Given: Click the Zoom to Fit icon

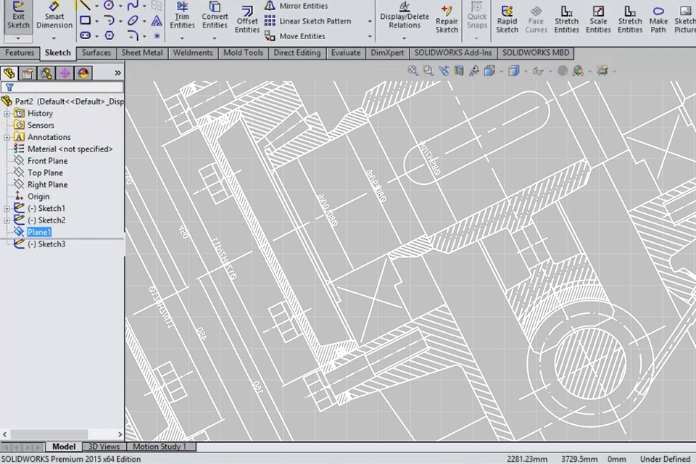Looking at the screenshot, I should (x=413, y=70).
